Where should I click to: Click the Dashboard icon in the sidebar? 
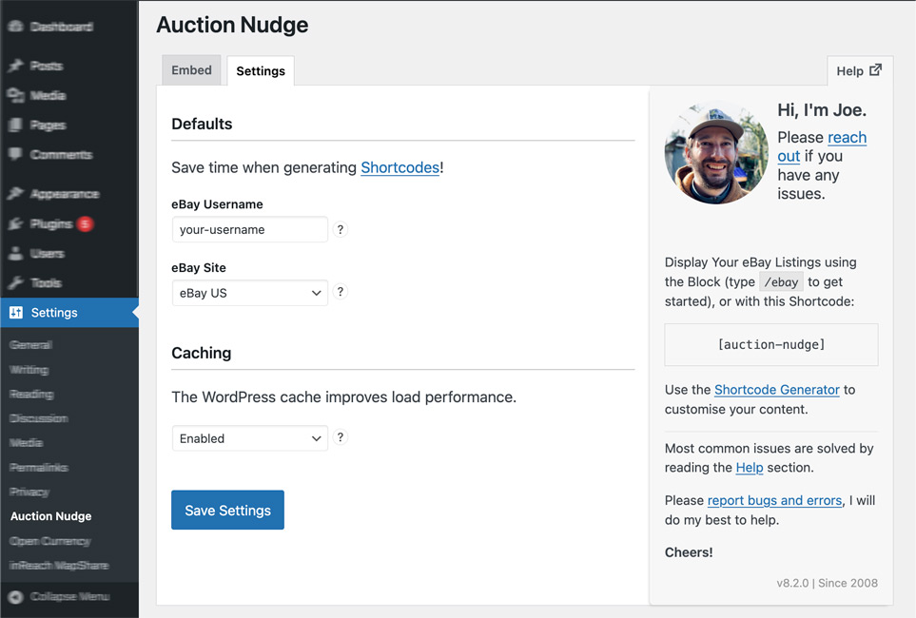point(16,27)
